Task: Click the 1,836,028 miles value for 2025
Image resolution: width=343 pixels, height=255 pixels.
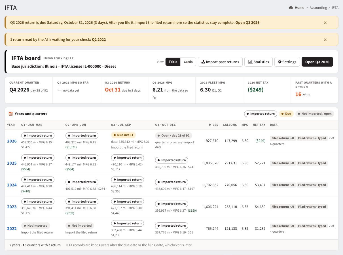Action: pos(211,163)
